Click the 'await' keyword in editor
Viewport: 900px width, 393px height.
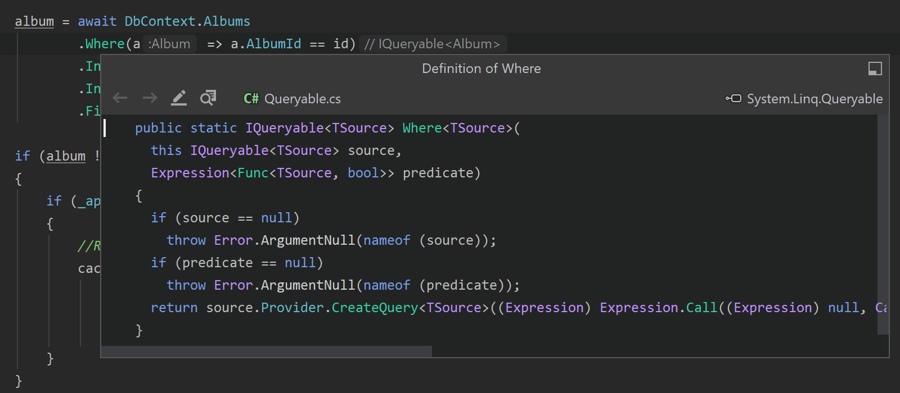tap(97, 21)
